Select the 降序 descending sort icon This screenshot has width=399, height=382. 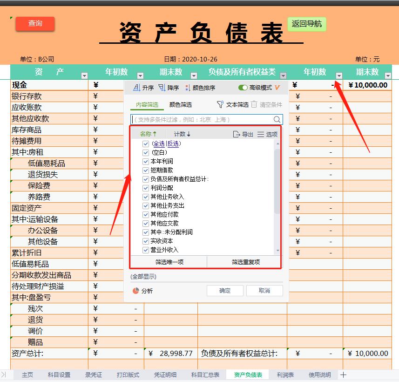(162, 87)
